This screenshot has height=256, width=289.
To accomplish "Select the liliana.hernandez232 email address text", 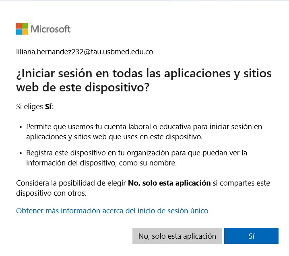I will coord(85,52).
